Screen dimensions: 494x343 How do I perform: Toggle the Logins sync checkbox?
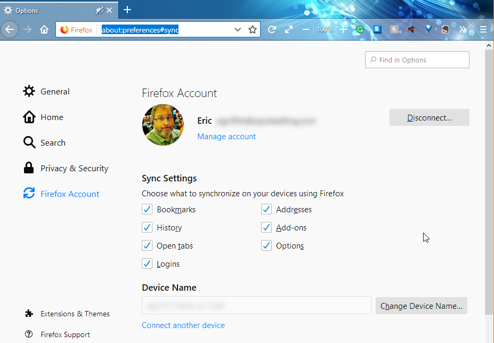(147, 264)
